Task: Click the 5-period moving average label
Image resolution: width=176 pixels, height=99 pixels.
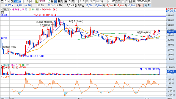Action: (x=23, y=10)
